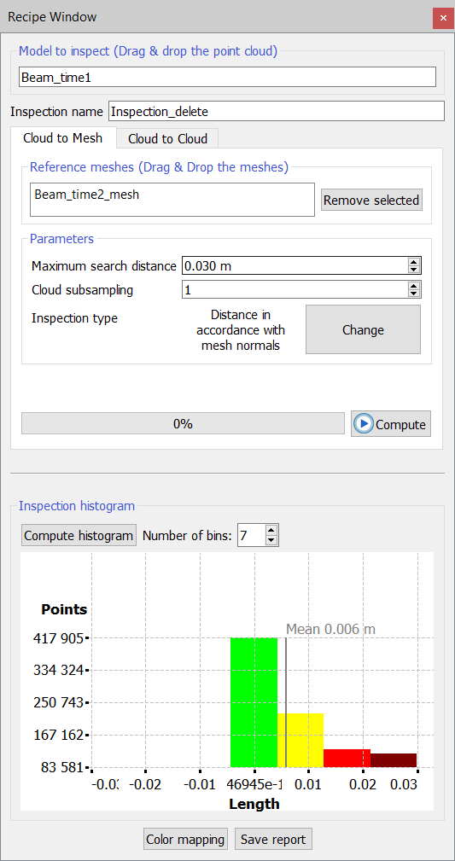Close the Recipe Window
Image resolution: width=455 pixels, height=861 pixels.
tap(442, 18)
